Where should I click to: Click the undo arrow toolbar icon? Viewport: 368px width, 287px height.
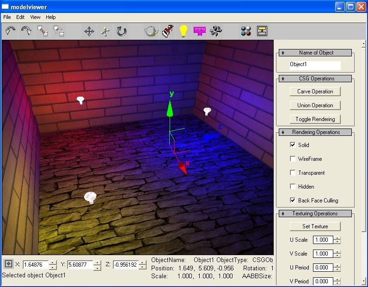pos(11,31)
